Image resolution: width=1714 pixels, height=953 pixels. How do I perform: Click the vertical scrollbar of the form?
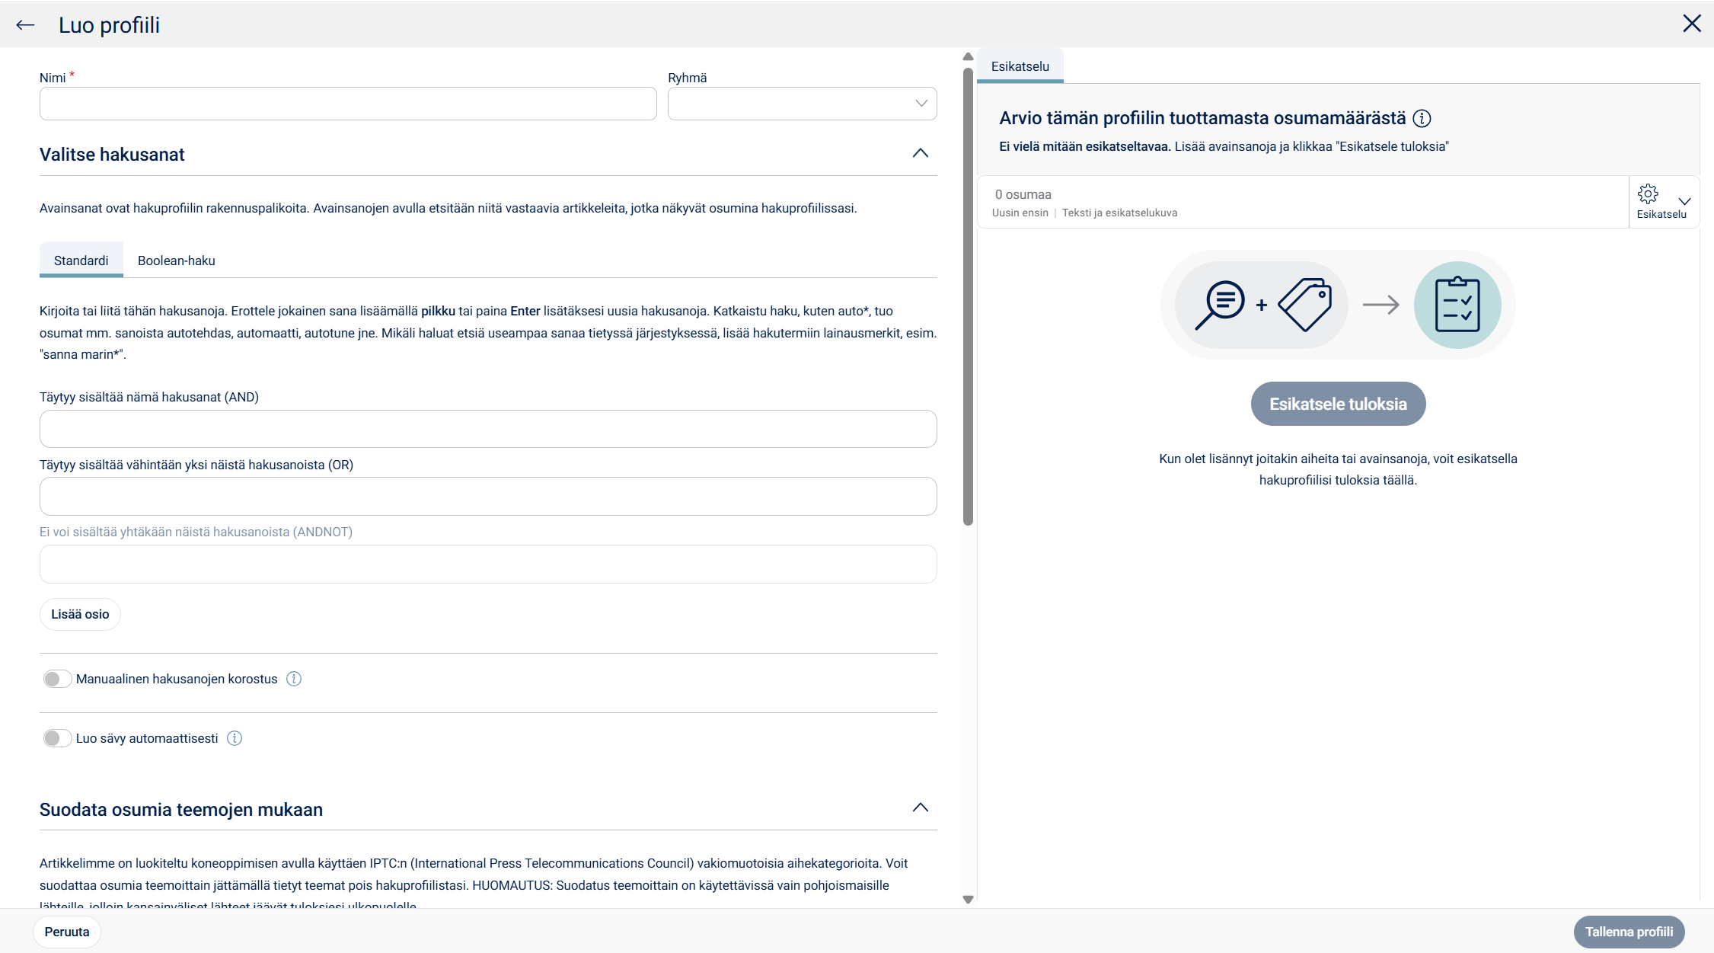point(968,297)
